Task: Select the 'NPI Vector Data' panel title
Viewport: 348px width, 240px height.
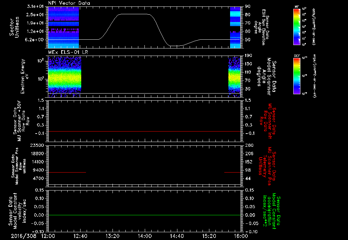Action: tap(69, 3)
